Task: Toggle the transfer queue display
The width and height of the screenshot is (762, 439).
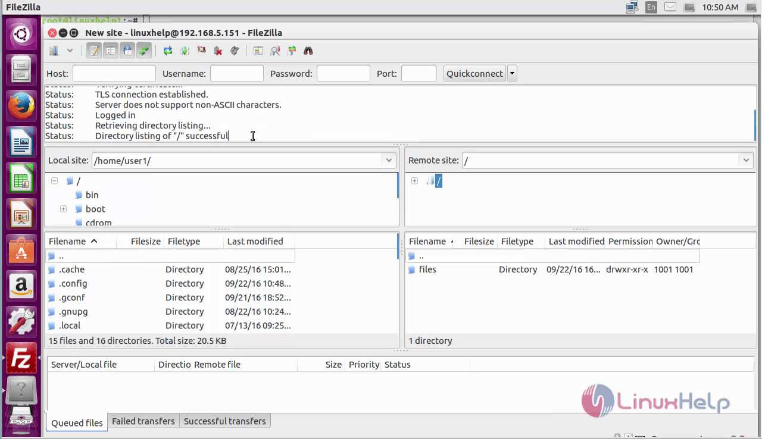Action: click(x=144, y=51)
